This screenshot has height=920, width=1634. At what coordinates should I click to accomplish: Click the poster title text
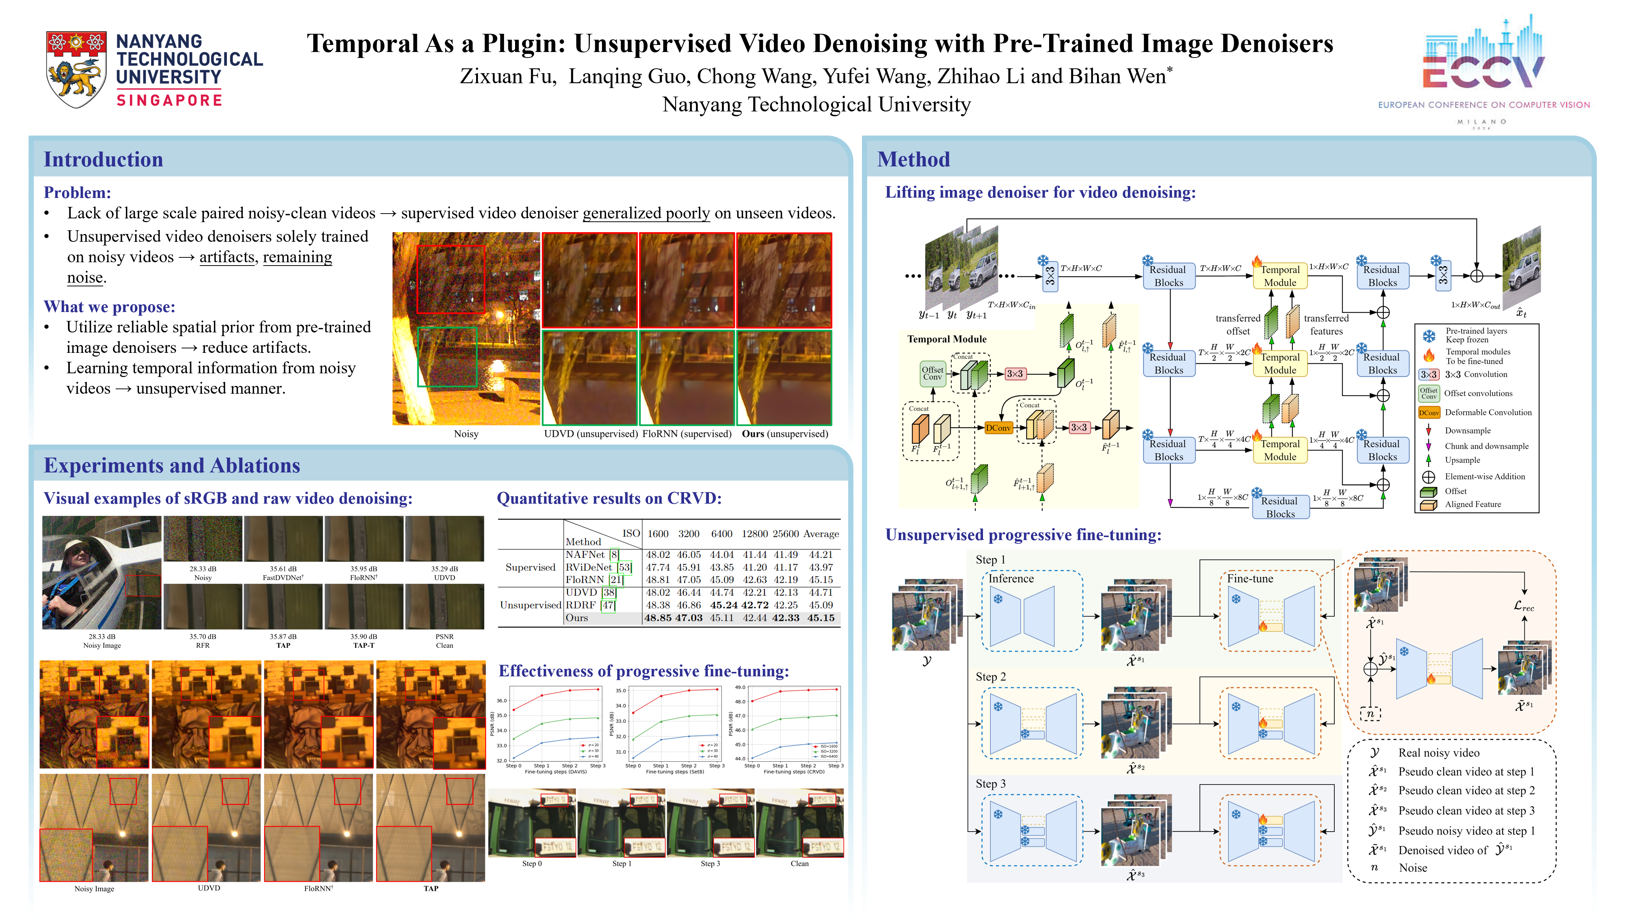[x=820, y=43]
